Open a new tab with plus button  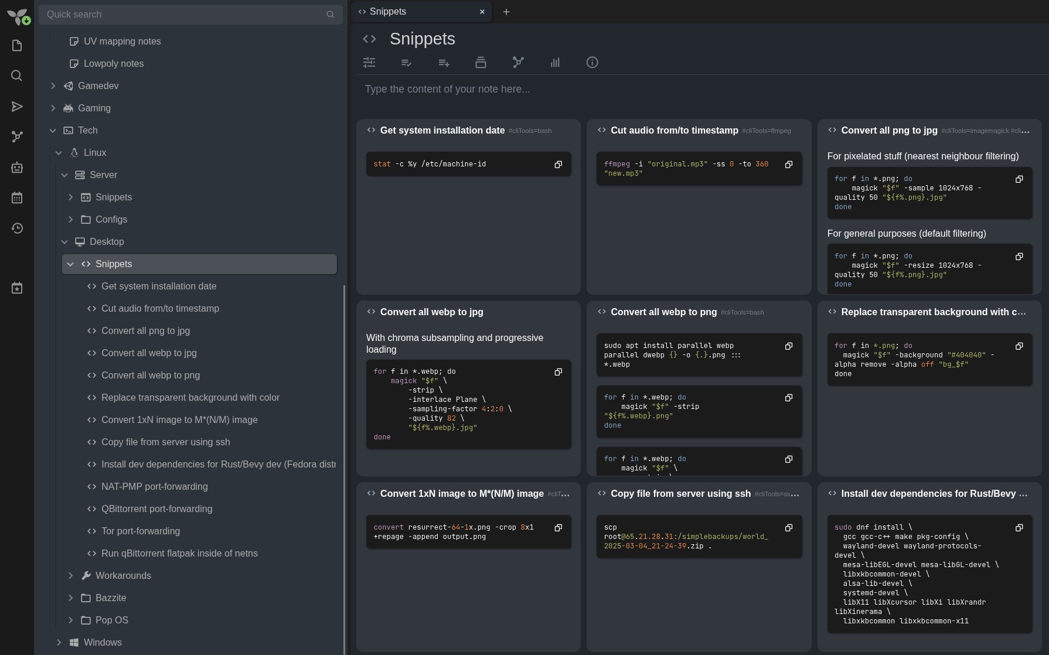(506, 12)
